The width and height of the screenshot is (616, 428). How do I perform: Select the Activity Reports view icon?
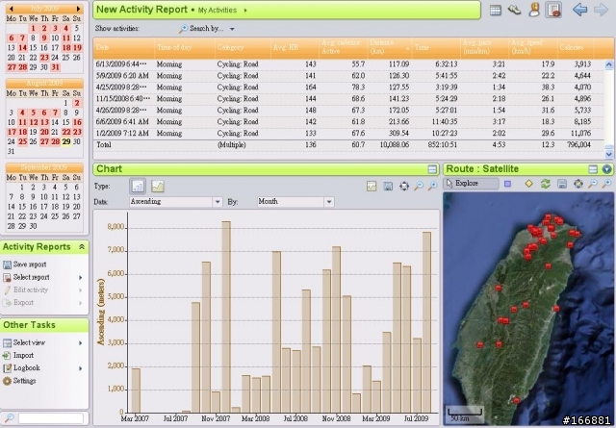pos(553,10)
